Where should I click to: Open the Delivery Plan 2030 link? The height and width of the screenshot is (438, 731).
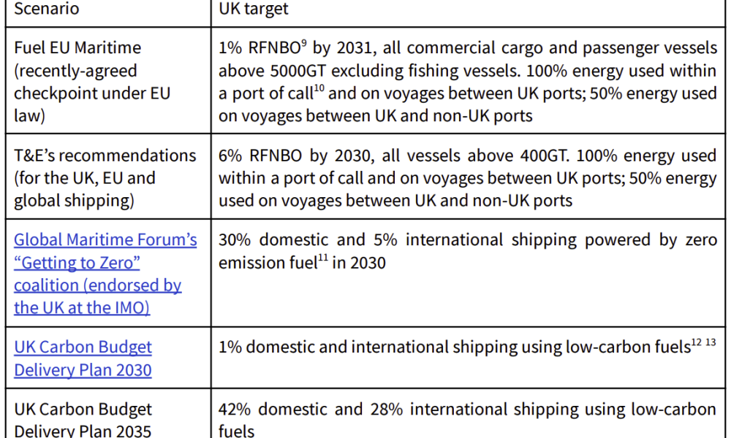[x=83, y=370]
